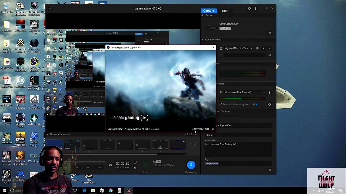Click the microphone info icon in Commentary
Screen dimensions: 346x194
tap(270, 92)
